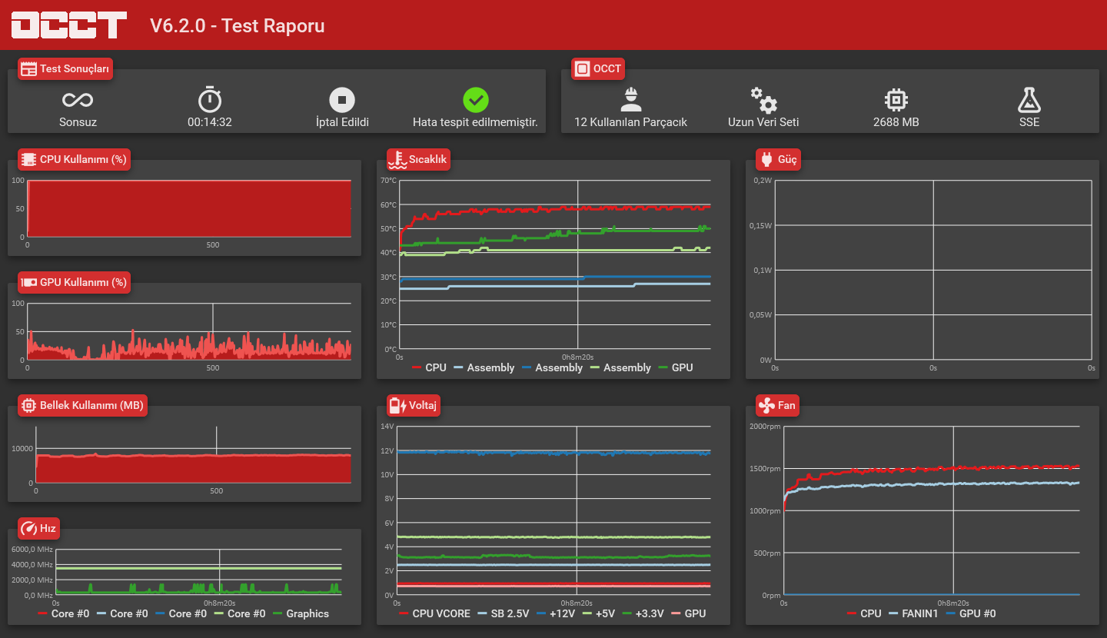The width and height of the screenshot is (1107, 638).
Task: Select GPU #0 in the Fan legend
Action: tap(970, 613)
